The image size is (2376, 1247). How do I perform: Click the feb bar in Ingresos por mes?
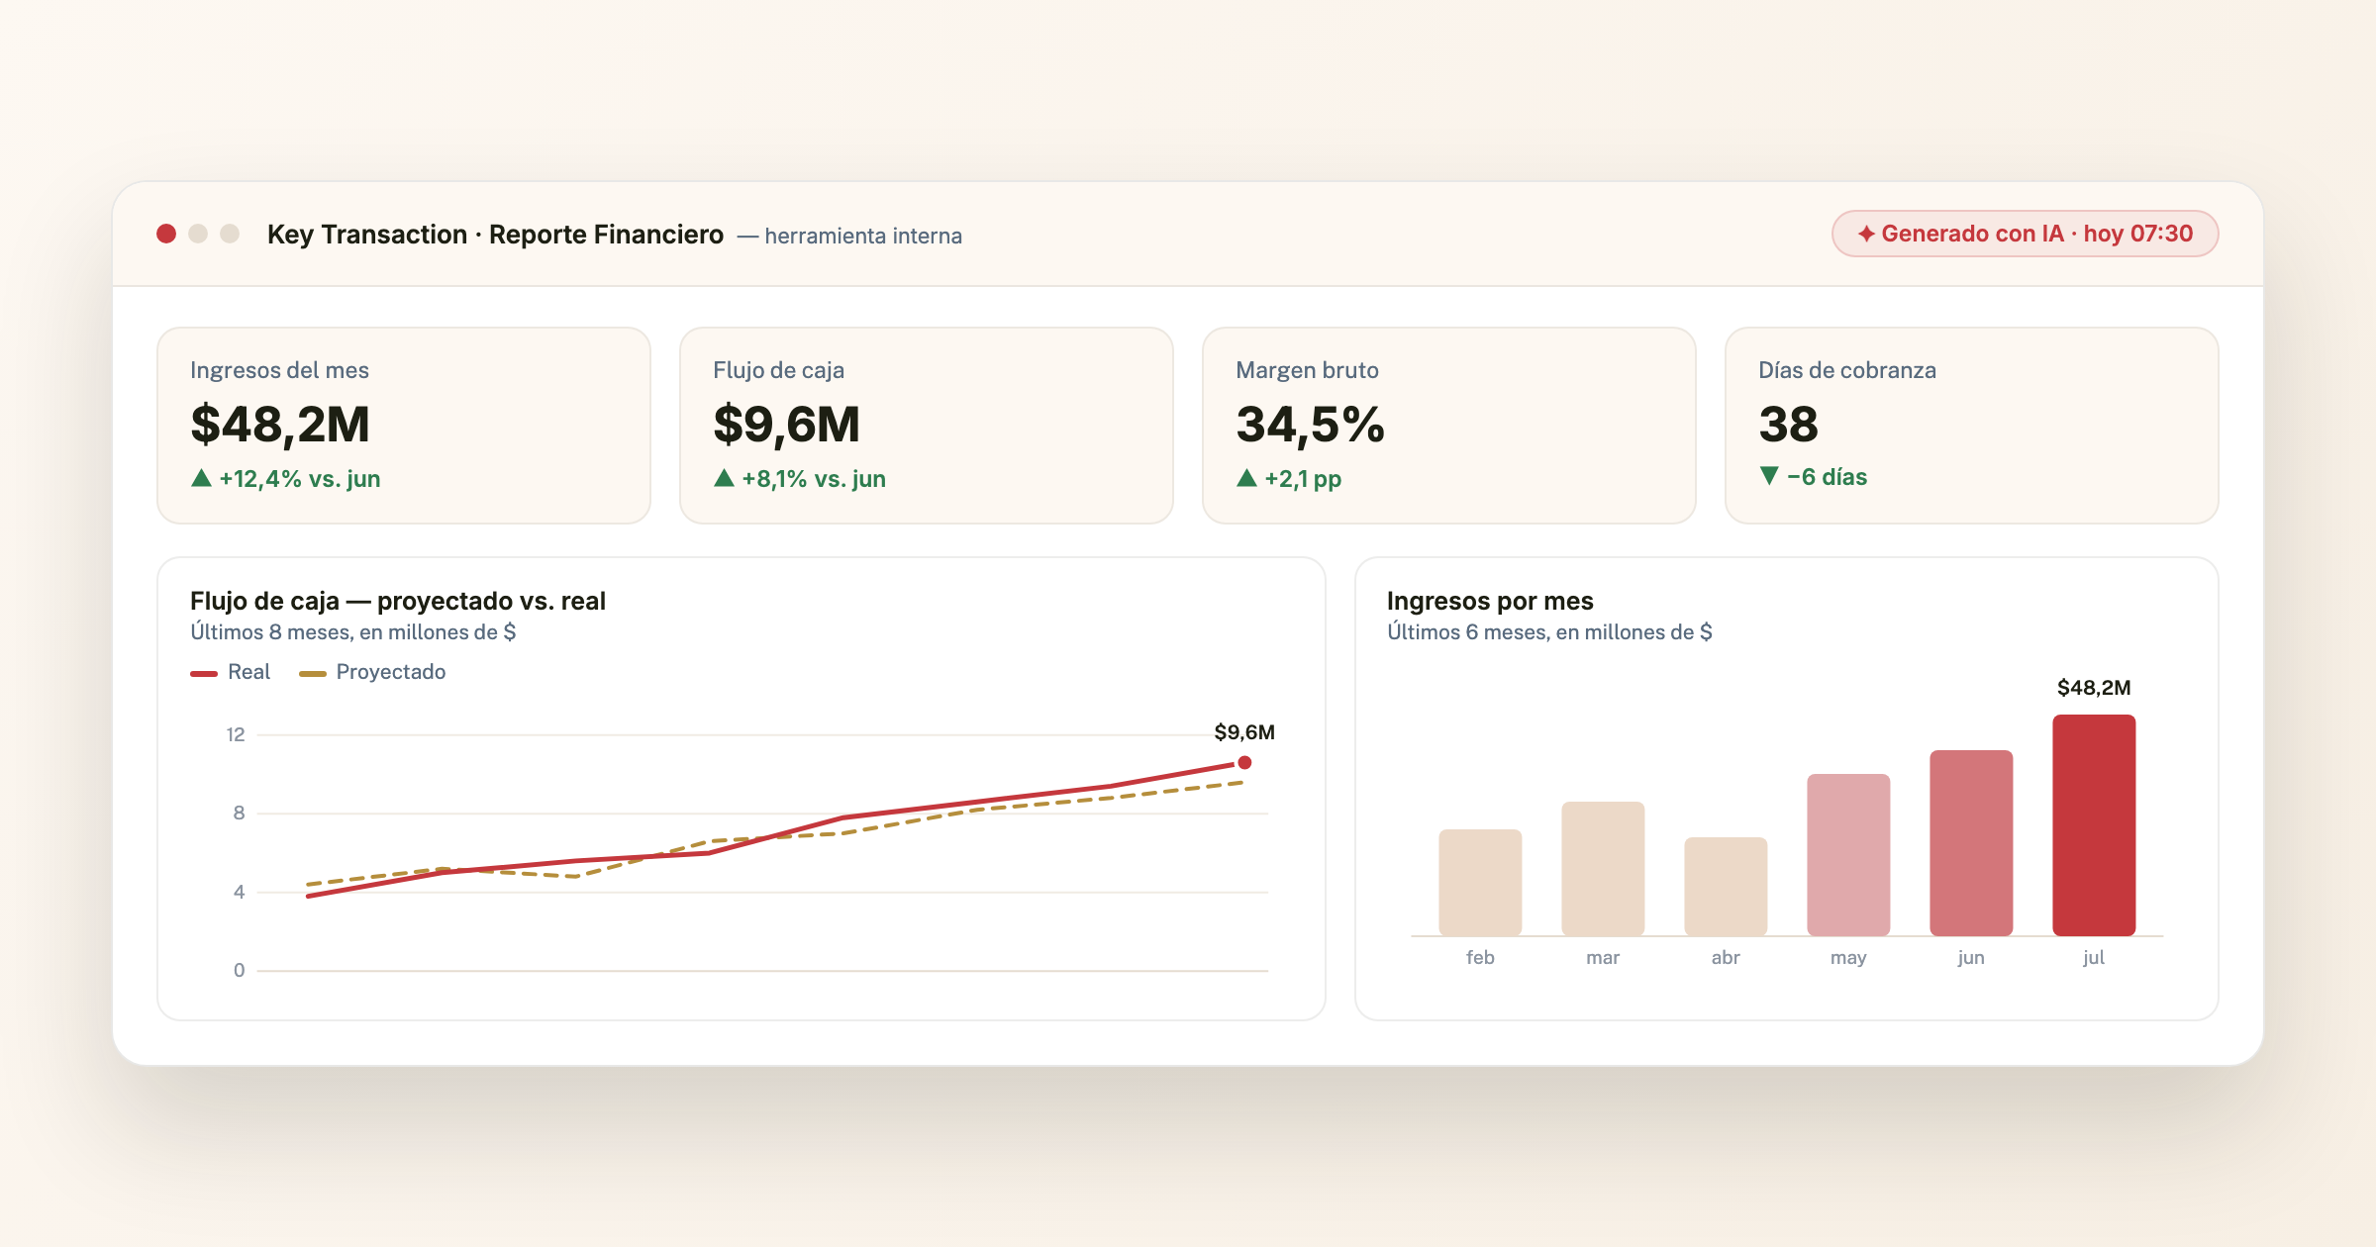[x=1480, y=882]
